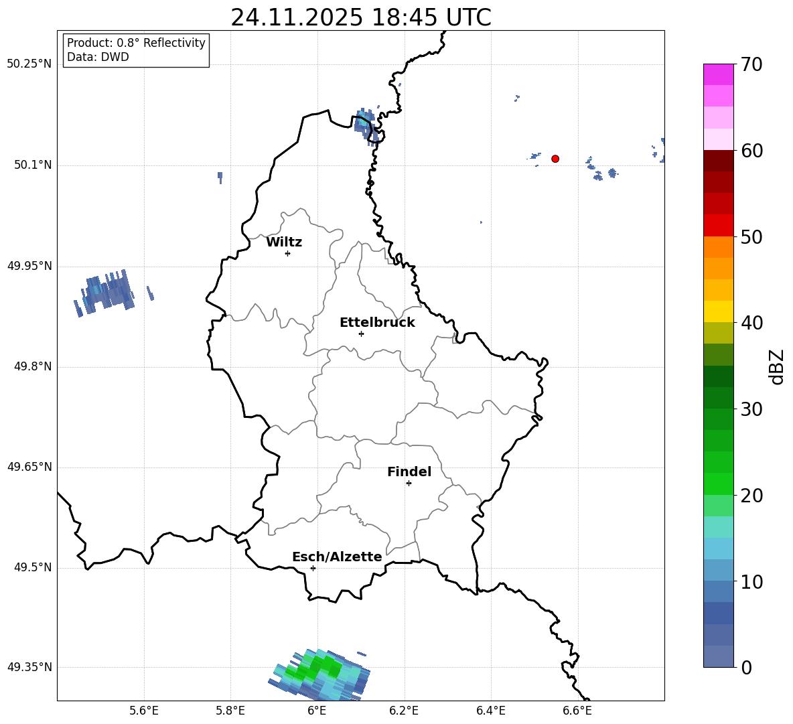Click the Data: DWD text
The image size is (793, 724).
[x=98, y=57]
